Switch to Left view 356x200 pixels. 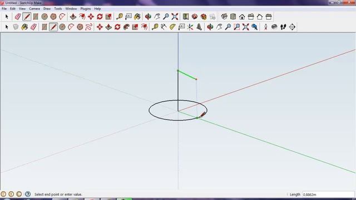269,17
